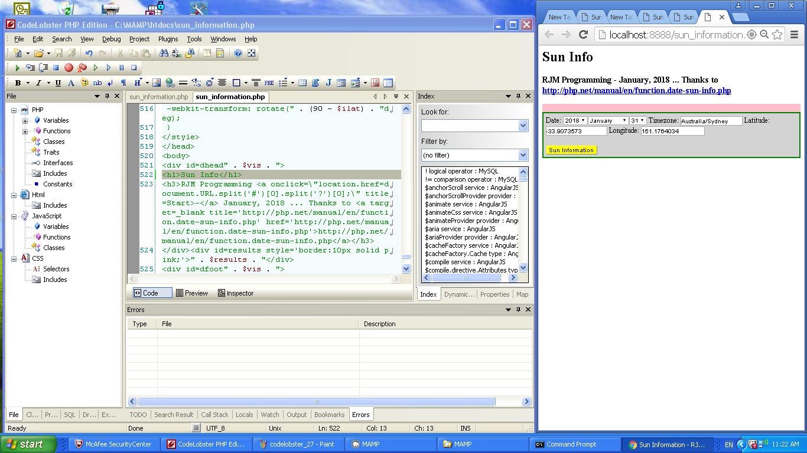Collapse the PHP tree node
The image size is (807, 453).
pos(14,110)
